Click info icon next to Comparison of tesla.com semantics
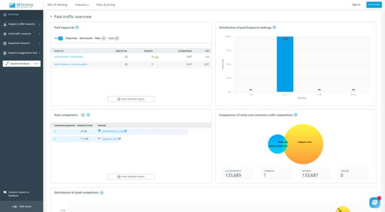Screen dimensions: 385x212 coord(296,115)
